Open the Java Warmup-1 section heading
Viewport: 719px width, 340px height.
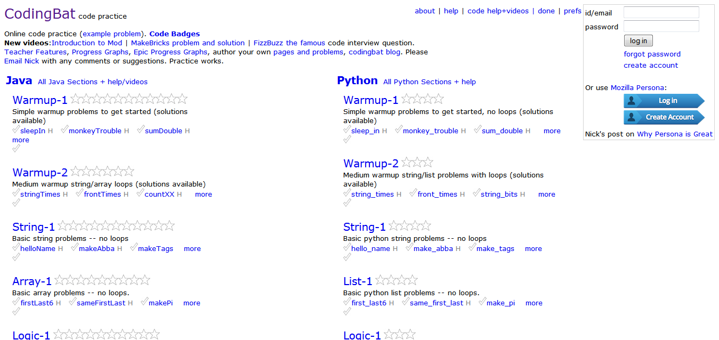click(x=40, y=100)
